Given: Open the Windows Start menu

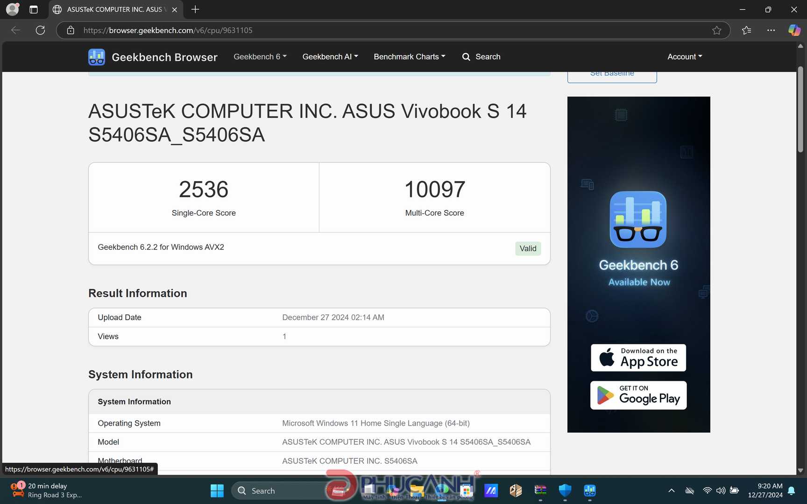Looking at the screenshot, I should 217,490.
